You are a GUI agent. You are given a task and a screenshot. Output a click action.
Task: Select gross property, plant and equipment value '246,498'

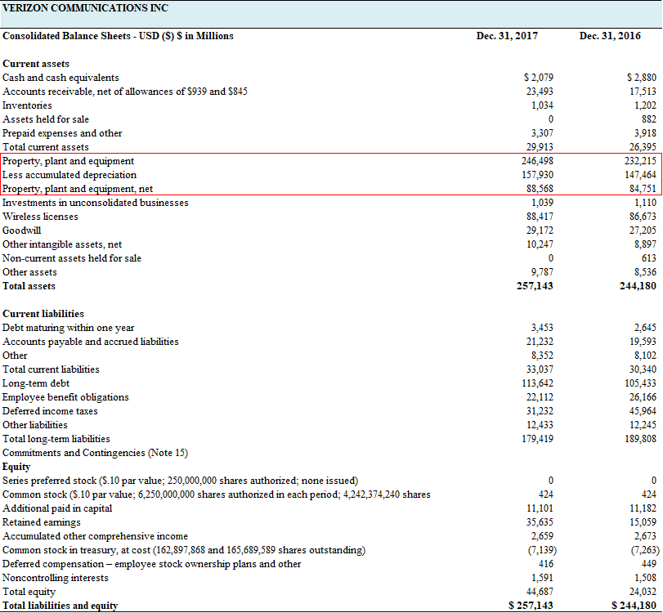(537, 161)
